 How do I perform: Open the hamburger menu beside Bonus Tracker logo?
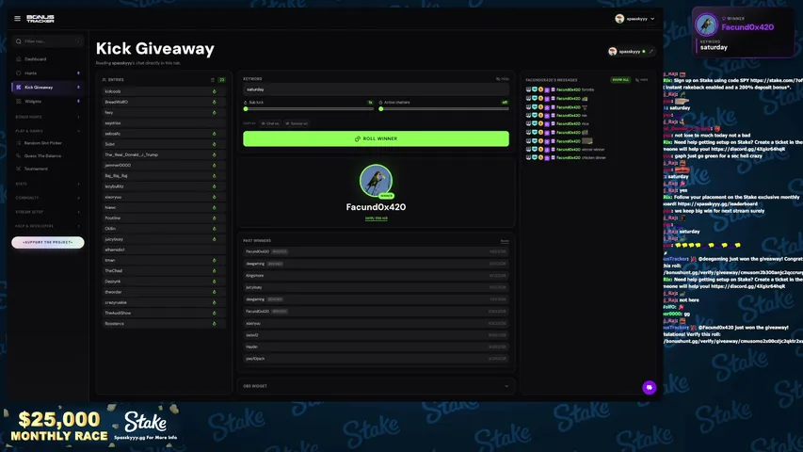pyautogui.click(x=17, y=19)
